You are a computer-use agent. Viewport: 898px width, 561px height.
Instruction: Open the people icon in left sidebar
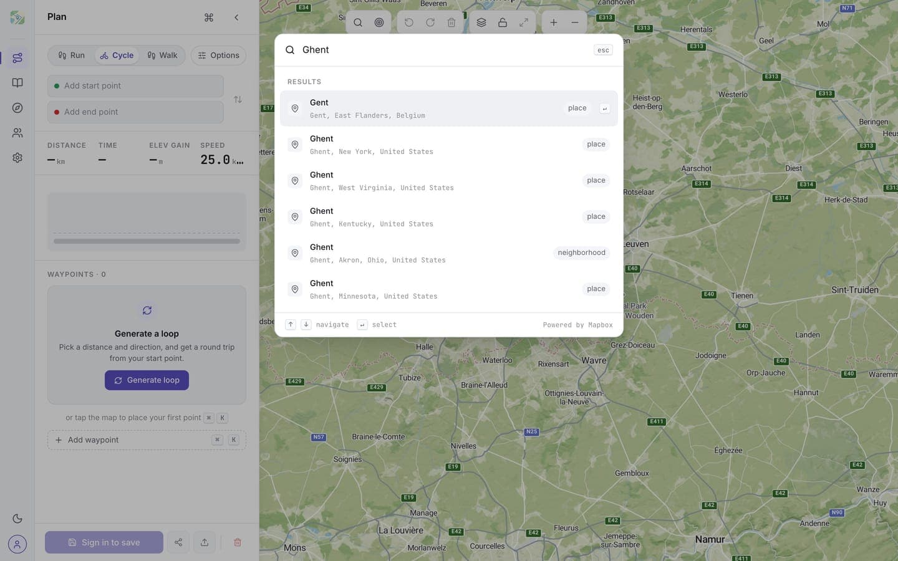pos(17,133)
